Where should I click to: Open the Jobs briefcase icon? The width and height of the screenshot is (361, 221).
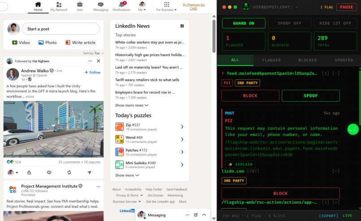point(80,4)
